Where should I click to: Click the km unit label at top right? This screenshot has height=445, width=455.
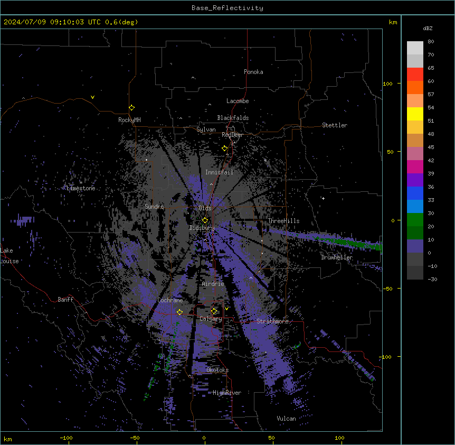[x=393, y=22]
